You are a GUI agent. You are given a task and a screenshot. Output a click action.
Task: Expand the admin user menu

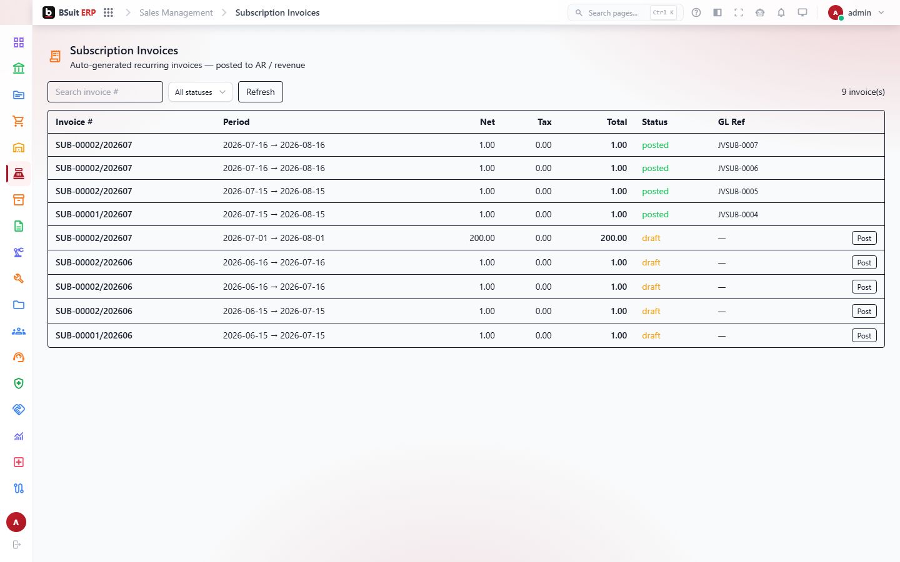[x=856, y=12]
